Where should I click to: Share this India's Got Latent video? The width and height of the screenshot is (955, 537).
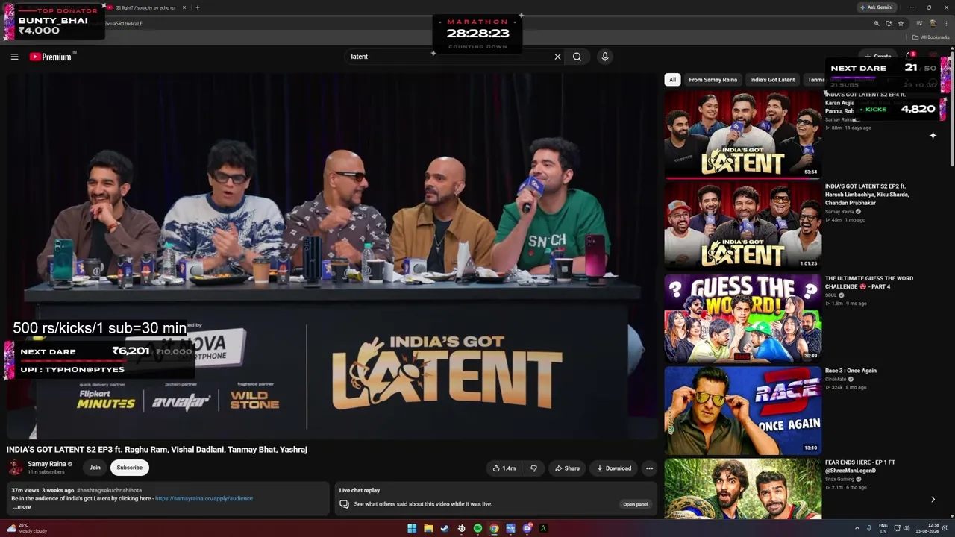[567, 468]
